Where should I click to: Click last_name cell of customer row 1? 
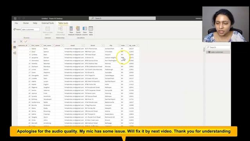[49, 49]
